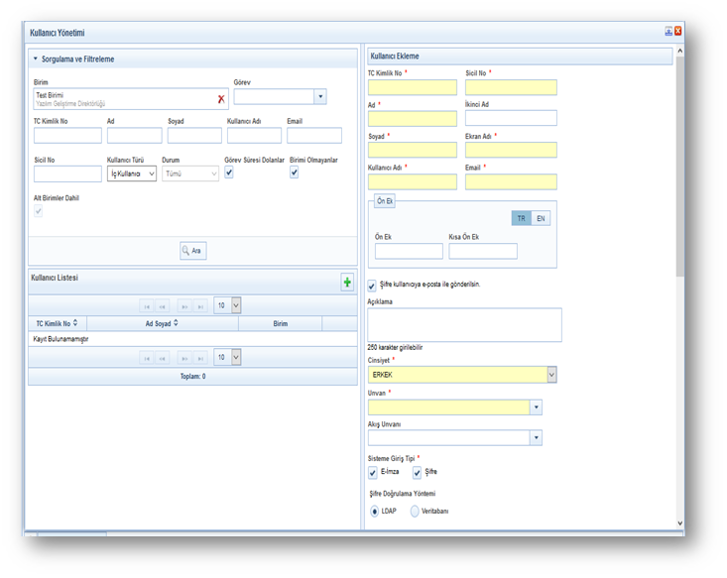727x578 pixels.
Task: Switch Ön Ek language to EN tab
Action: 541,218
